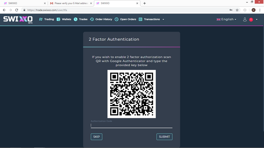This screenshot has height=148, width=264.
Task: Click the Order History clock icon
Action: point(92,19)
